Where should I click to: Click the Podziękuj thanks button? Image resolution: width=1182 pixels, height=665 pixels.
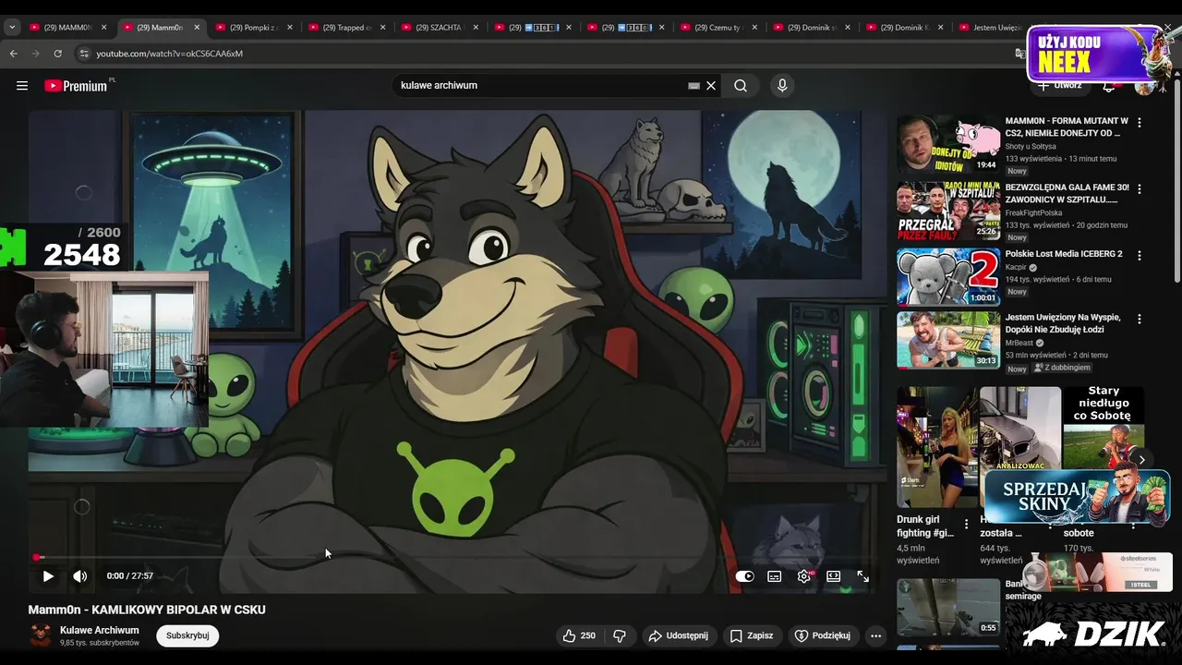tap(822, 635)
